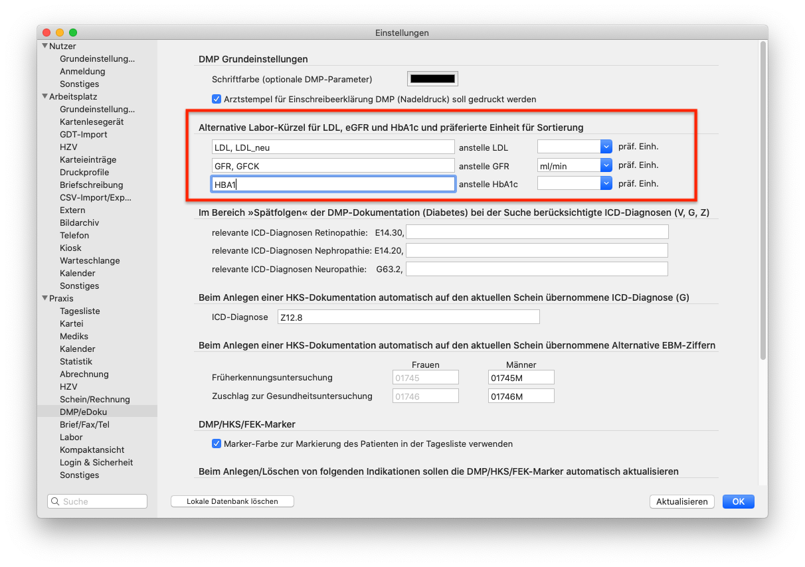Viewport: 805px width, 567px height.
Task: Click the LDL alternative Kürzel field
Action: click(x=333, y=147)
